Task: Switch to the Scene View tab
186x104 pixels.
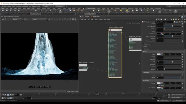Action: pyautogui.click(x=4, y=14)
